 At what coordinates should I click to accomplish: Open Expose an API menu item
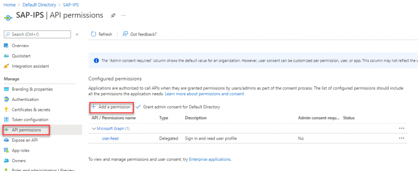tap(24, 140)
